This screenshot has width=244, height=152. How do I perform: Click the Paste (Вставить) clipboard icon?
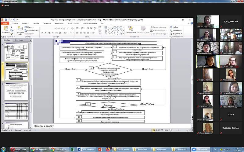point(6,29)
